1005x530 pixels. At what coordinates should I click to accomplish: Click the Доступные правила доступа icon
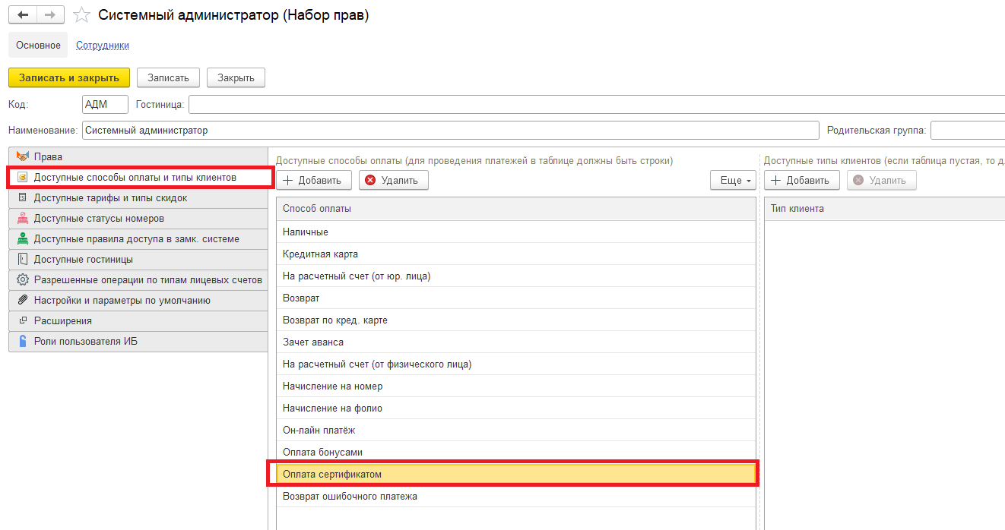pos(22,238)
